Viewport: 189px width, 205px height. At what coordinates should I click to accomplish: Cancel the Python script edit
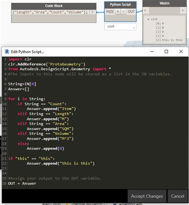tap(177, 196)
